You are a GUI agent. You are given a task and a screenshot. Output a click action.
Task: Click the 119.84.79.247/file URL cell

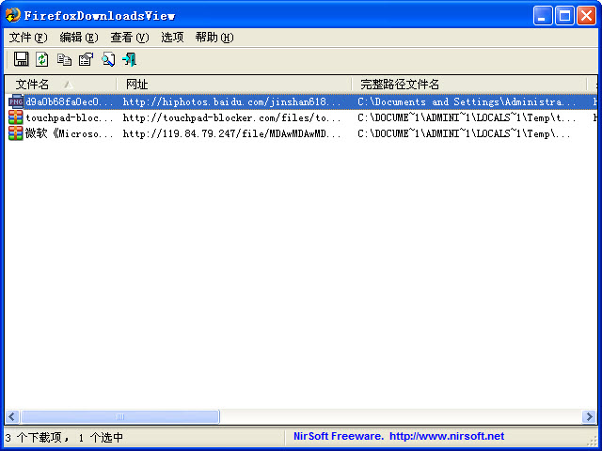click(x=231, y=133)
